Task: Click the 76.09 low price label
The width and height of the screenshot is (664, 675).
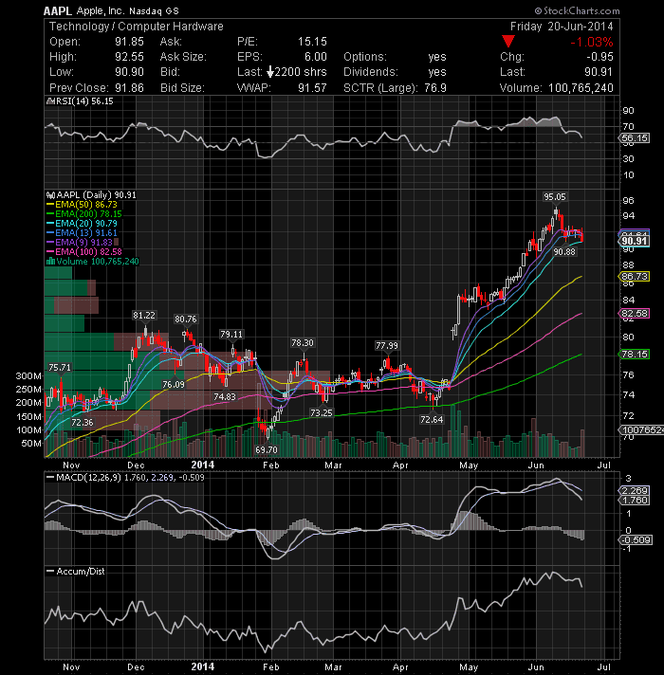Action: pos(173,384)
